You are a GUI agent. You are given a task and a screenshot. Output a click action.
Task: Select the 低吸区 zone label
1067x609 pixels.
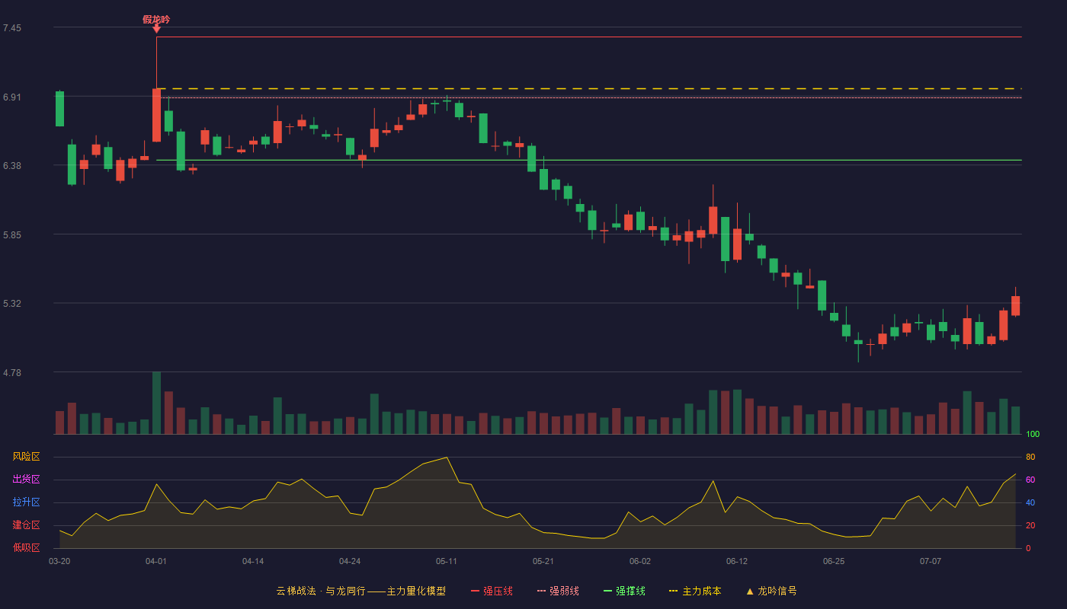coord(26,547)
